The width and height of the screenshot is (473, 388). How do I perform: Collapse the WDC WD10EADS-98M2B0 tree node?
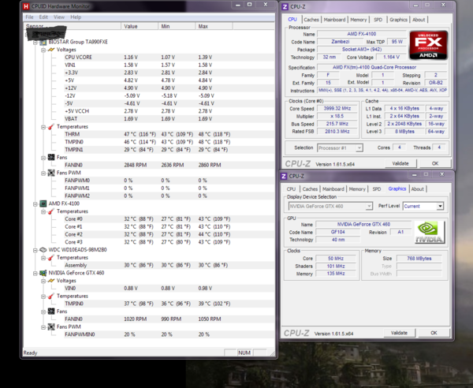click(35, 250)
